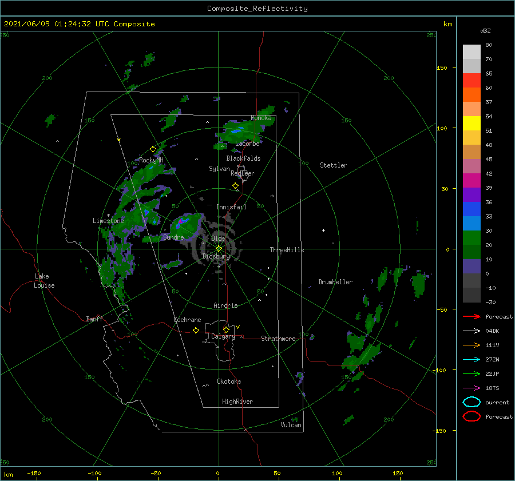Screen dimensions: 515x481
Task: Click the Ponoka city label
Action: pyautogui.click(x=261, y=118)
